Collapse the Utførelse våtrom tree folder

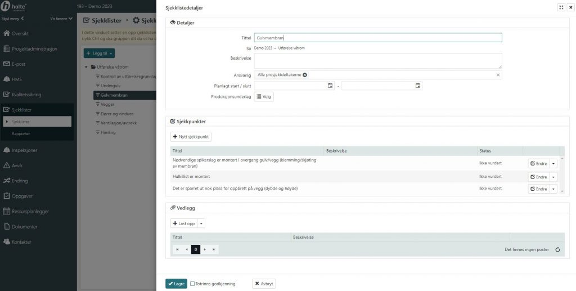[x=87, y=67]
